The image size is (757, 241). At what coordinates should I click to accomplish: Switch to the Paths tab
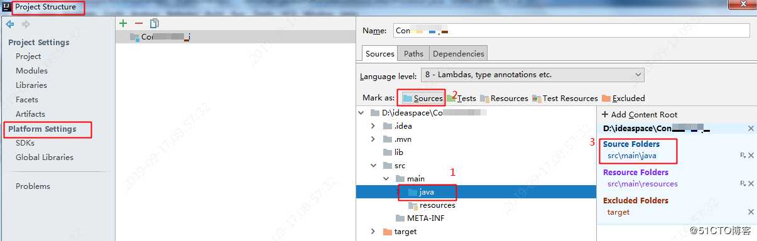click(413, 53)
